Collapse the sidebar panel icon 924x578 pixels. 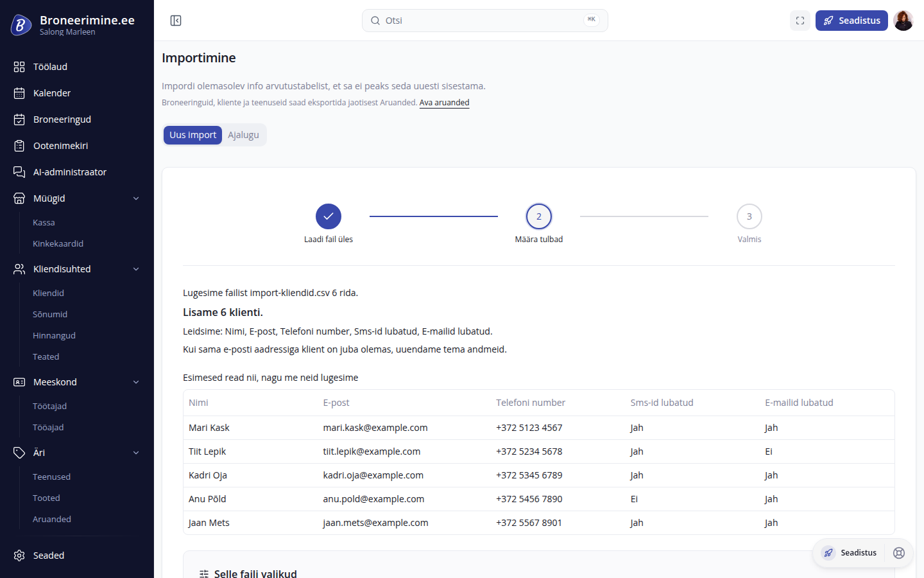coord(176,21)
